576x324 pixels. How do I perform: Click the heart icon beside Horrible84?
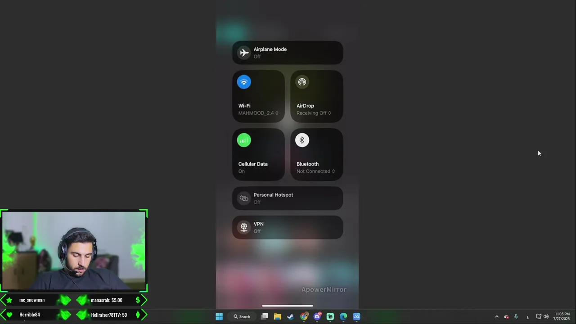[9, 315]
